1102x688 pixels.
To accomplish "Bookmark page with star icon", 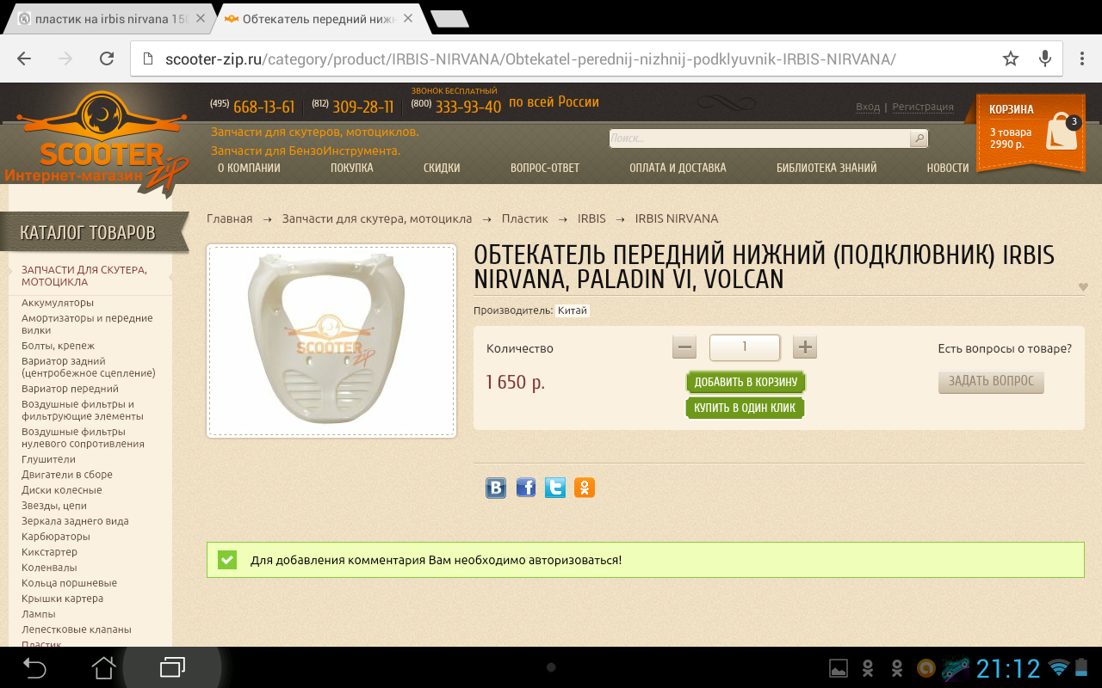I will (1010, 58).
